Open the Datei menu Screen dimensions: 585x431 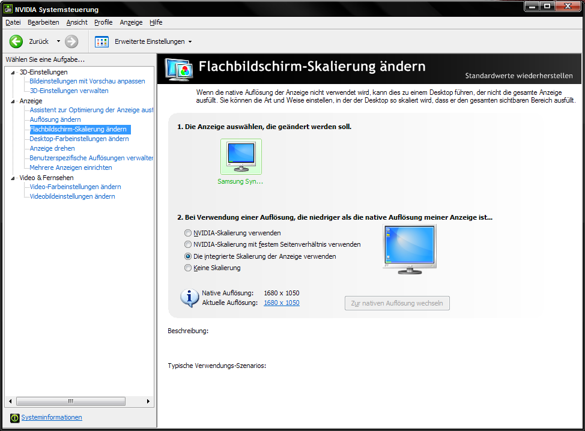(x=13, y=22)
